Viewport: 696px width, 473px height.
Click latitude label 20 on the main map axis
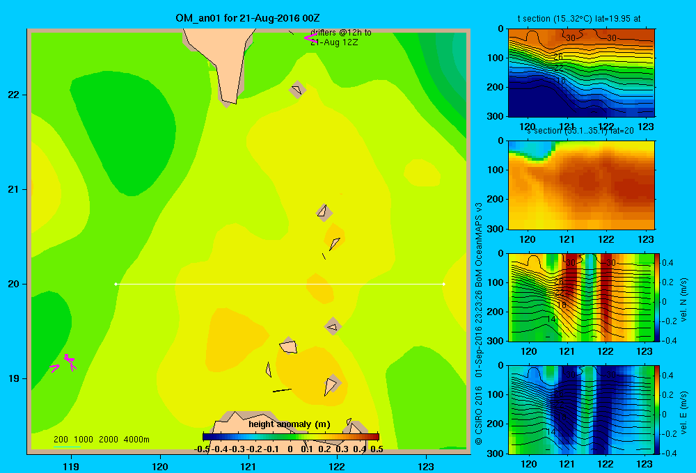[13, 284]
